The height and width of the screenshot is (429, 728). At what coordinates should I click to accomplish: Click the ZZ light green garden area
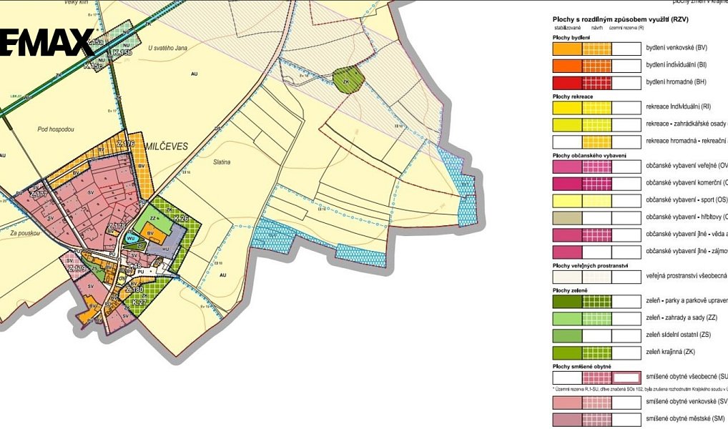coord(152,217)
